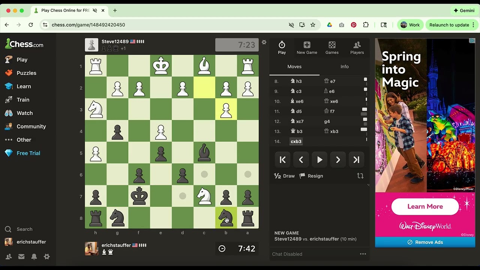
Task: Click Relaunch to update button
Action: (452, 25)
